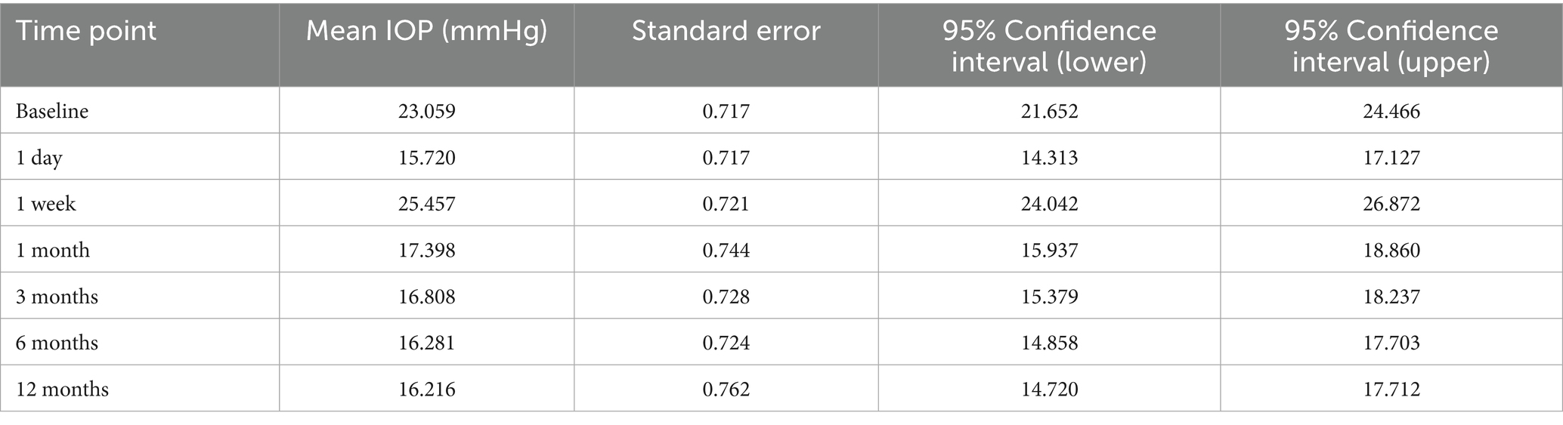Click the Time point column header

pyautogui.click(x=86, y=31)
